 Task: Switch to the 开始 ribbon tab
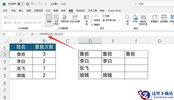(13, 11)
